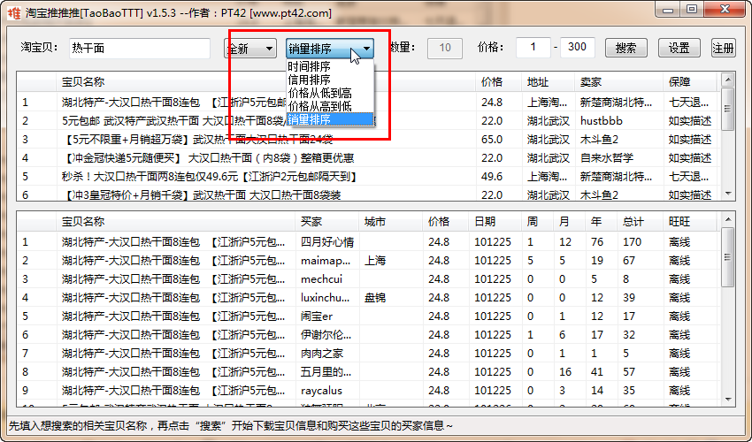Choose highlighted 销量排序 list option
The image size is (752, 442).
pos(330,119)
